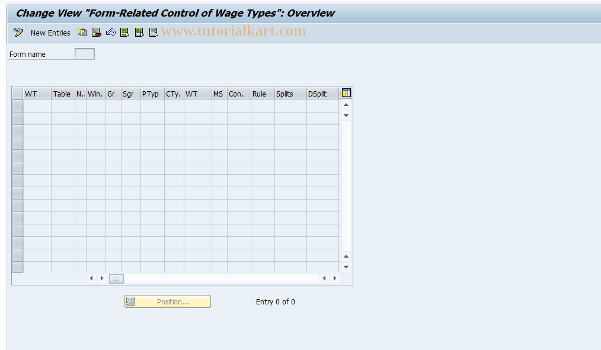Click the Select All icon
Screen dimensions: 601x350
(x=124, y=33)
